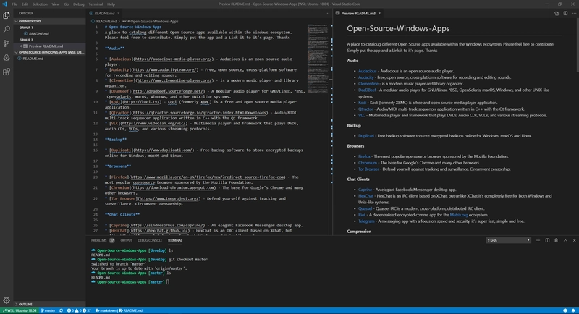Image resolution: width=579 pixels, height=314 pixels.
Task: Add a new terminal with plus icon
Action: pos(538,240)
